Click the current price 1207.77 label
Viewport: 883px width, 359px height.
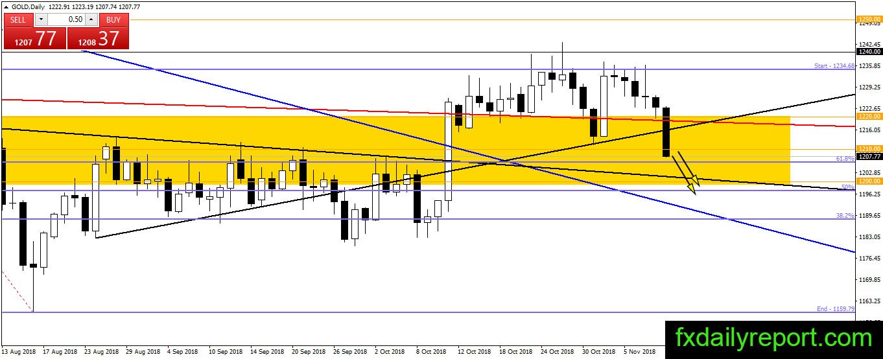pos(868,156)
